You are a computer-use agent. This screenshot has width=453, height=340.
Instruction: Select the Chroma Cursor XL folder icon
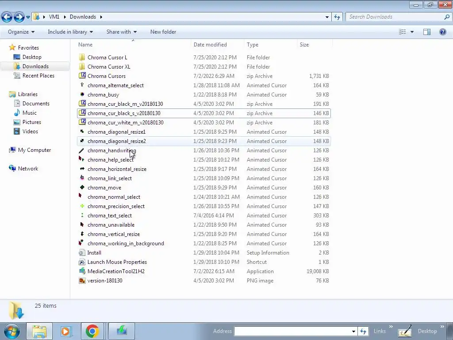pyautogui.click(x=82, y=66)
